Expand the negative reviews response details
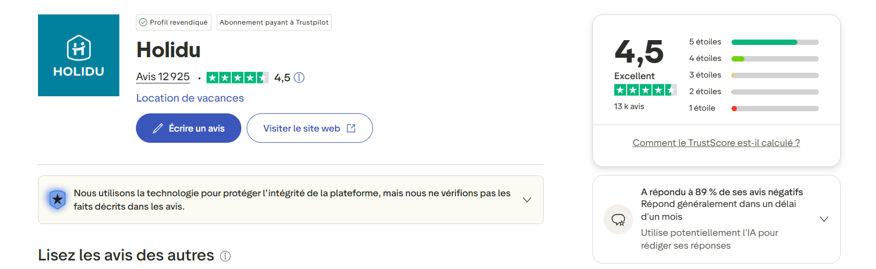 824,219
